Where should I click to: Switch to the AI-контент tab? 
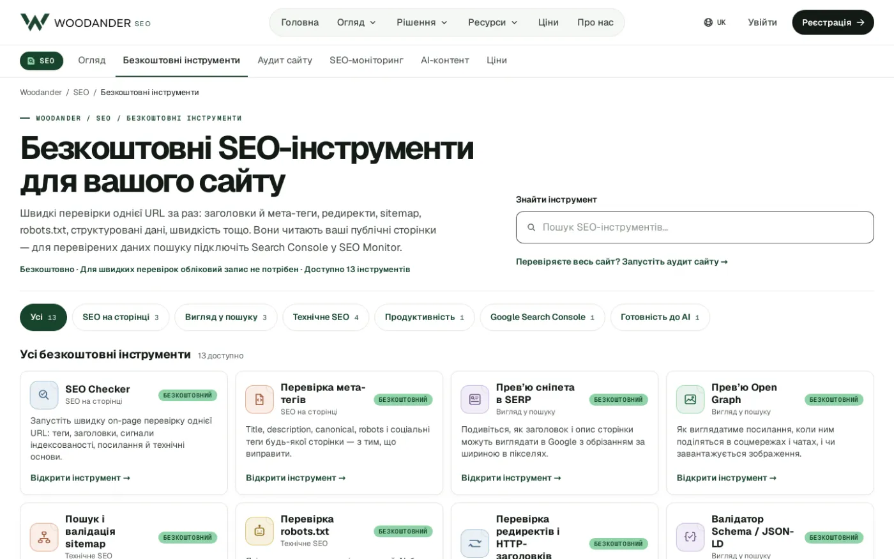445,61
